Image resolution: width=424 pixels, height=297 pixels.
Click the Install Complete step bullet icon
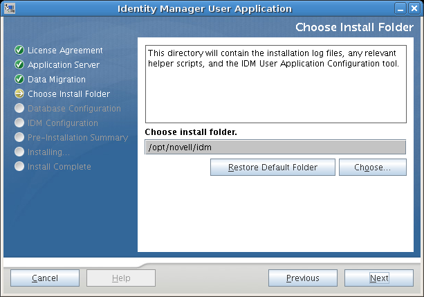[19, 166]
